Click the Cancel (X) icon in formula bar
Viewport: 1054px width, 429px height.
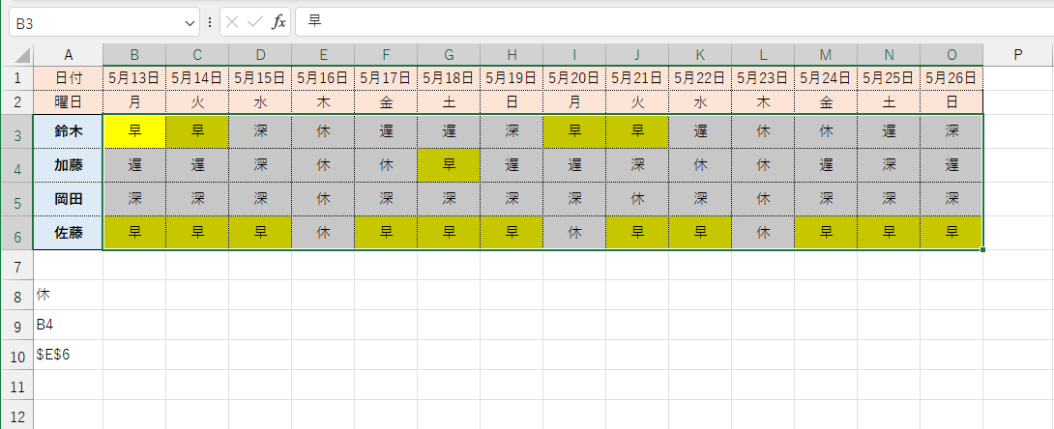tap(233, 22)
